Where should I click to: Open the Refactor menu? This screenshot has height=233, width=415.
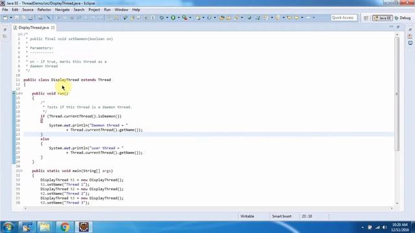[44, 10]
